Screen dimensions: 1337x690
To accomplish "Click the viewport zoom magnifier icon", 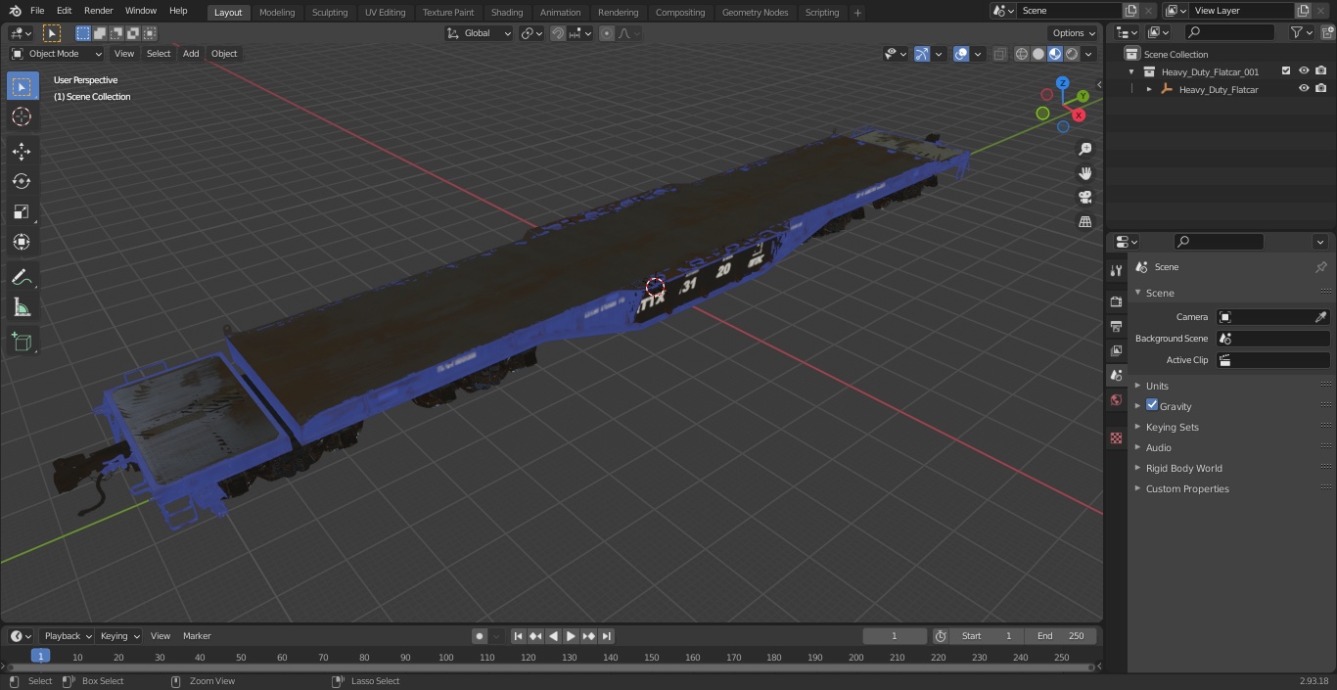I will (1085, 149).
